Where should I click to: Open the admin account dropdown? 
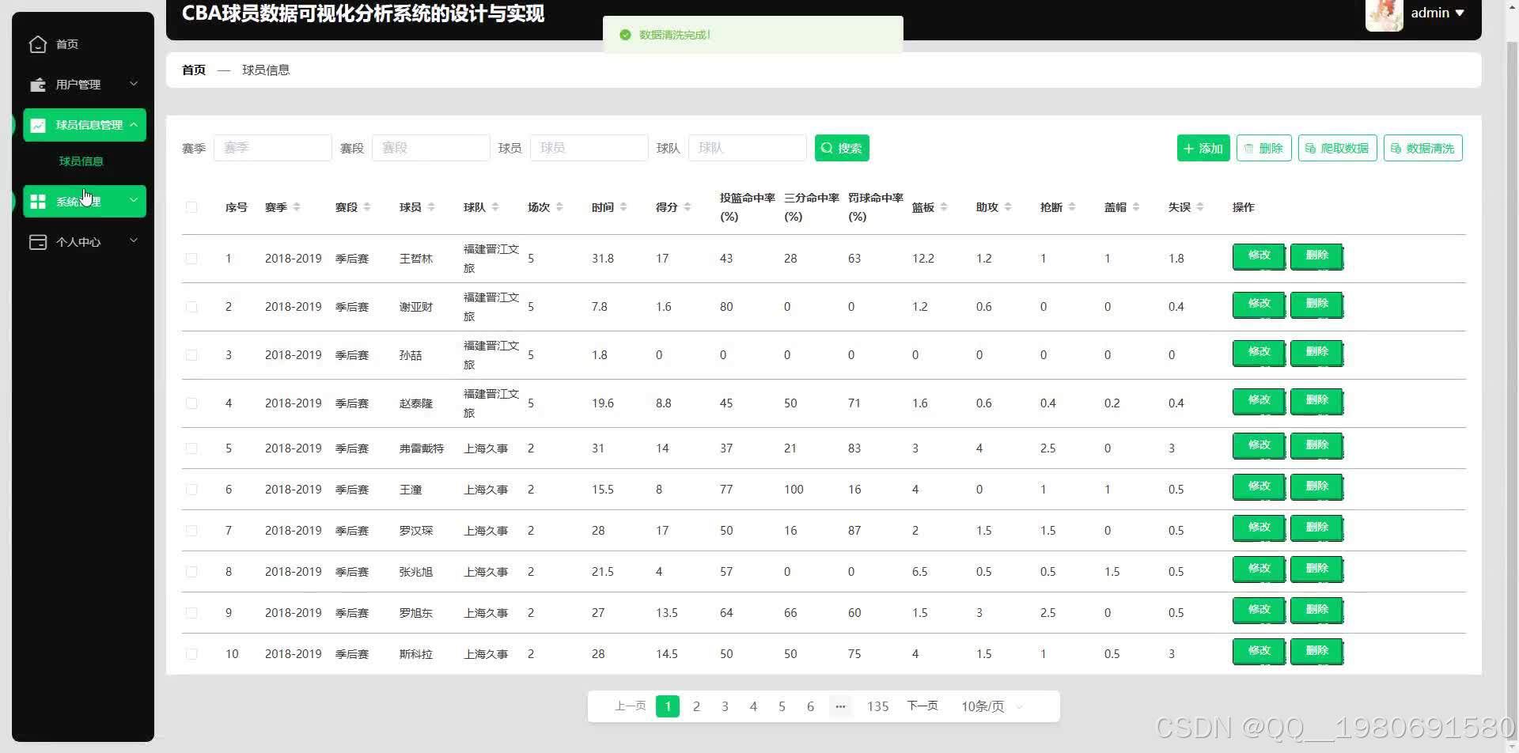point(1438,13)
